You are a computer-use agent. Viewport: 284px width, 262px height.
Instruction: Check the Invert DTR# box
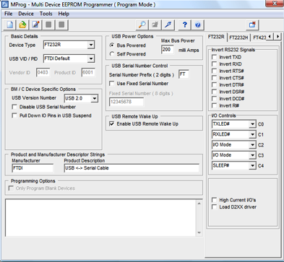[214, 85]
